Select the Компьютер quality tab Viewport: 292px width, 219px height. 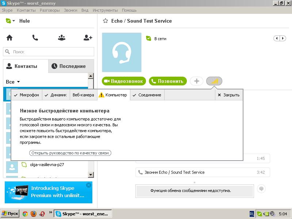[x=114, y=95]
